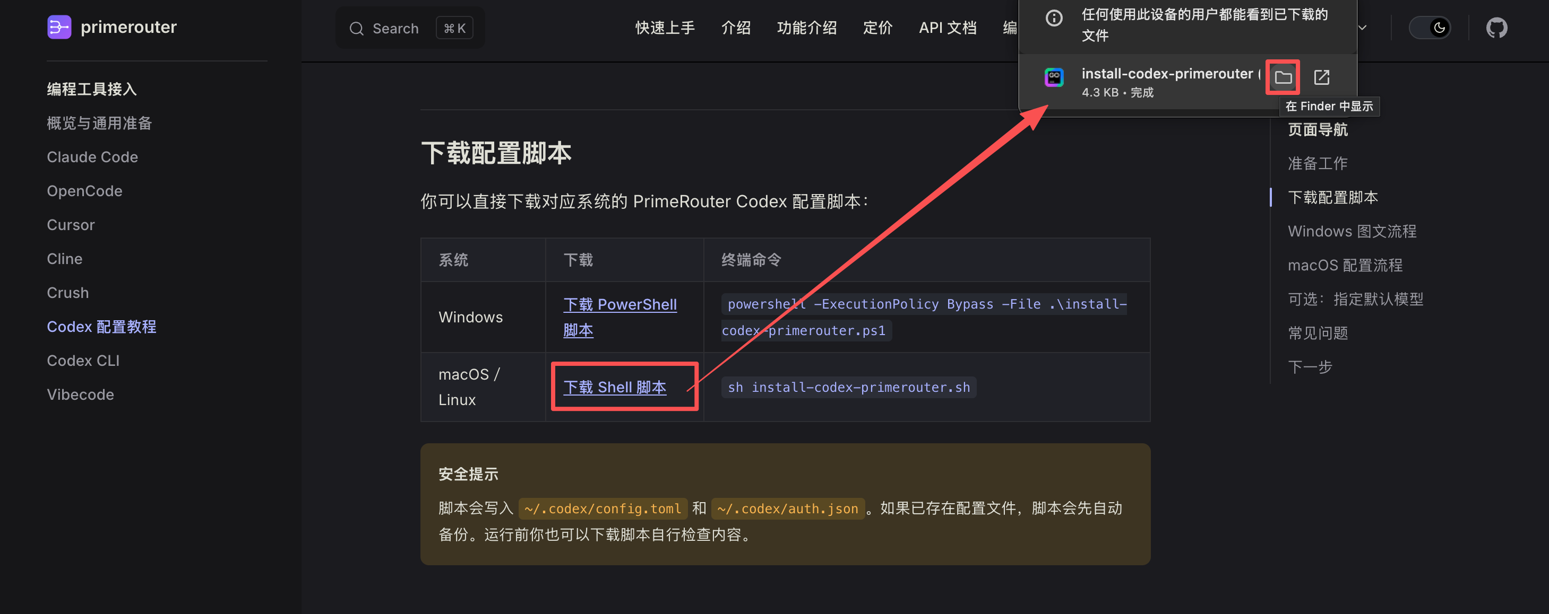Viewport: 1549px width, 614px height.
Task: Select Codex 配置教程 in sidebar
Action: point(101,327)
